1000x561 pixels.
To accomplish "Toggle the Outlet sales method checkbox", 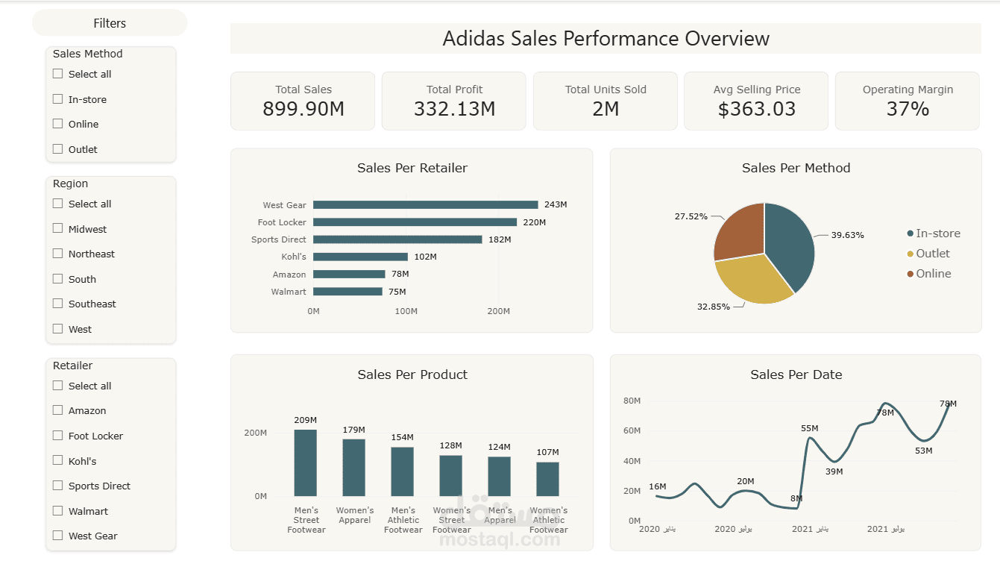I will pyautogui.click(x=57, y=149).
